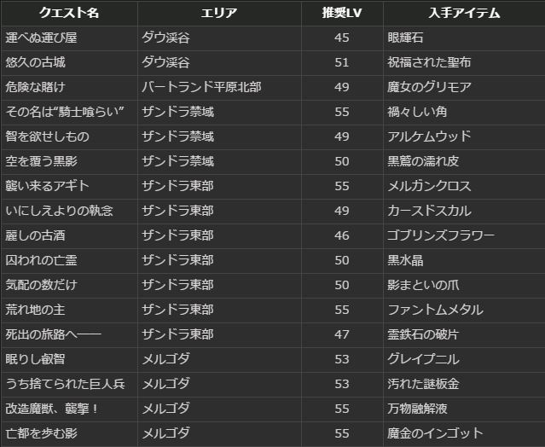This screenshot has height=447, width=545.
Task: Select the quest 運べぬ運び屋
Action: tap(41, 38)
